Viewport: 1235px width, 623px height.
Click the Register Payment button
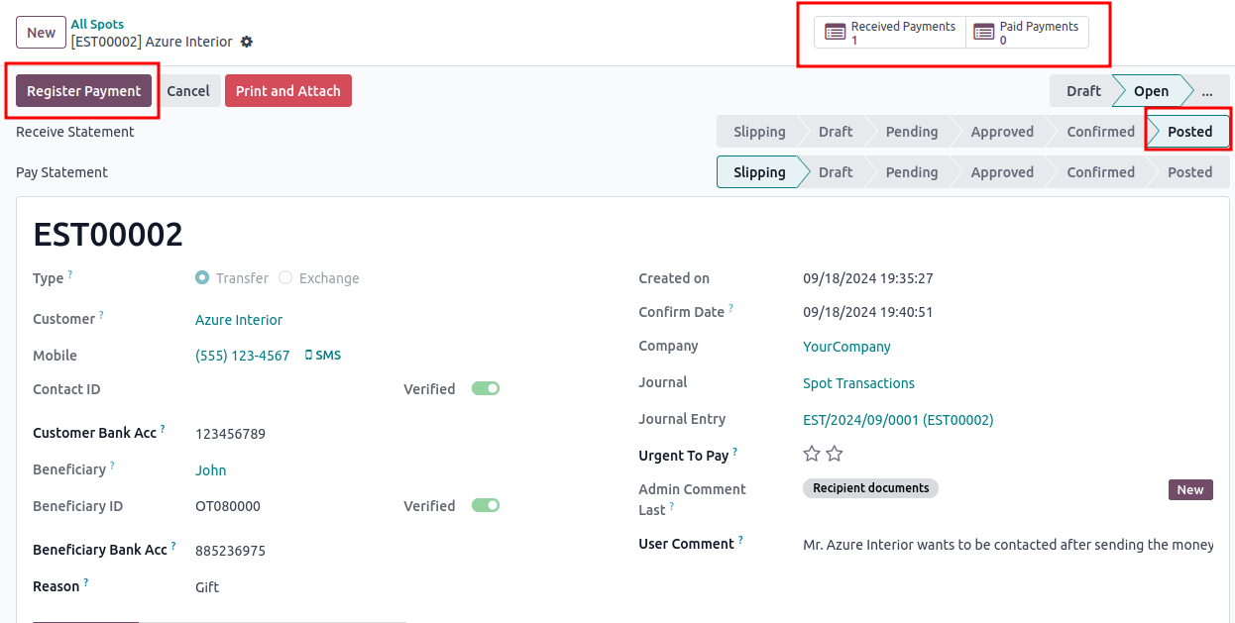(84, 91)
